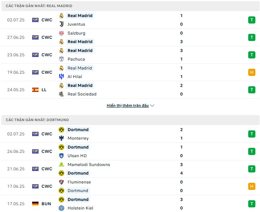Open the 'Hiển thị thêm trận đấu' link
The height and width of the screenshot is (212, 260).
[x=127, y=105]
